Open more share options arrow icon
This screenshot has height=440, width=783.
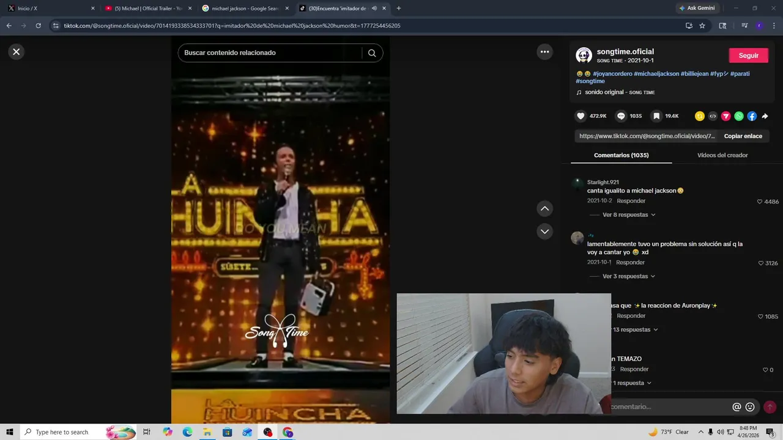pos(765,116)
